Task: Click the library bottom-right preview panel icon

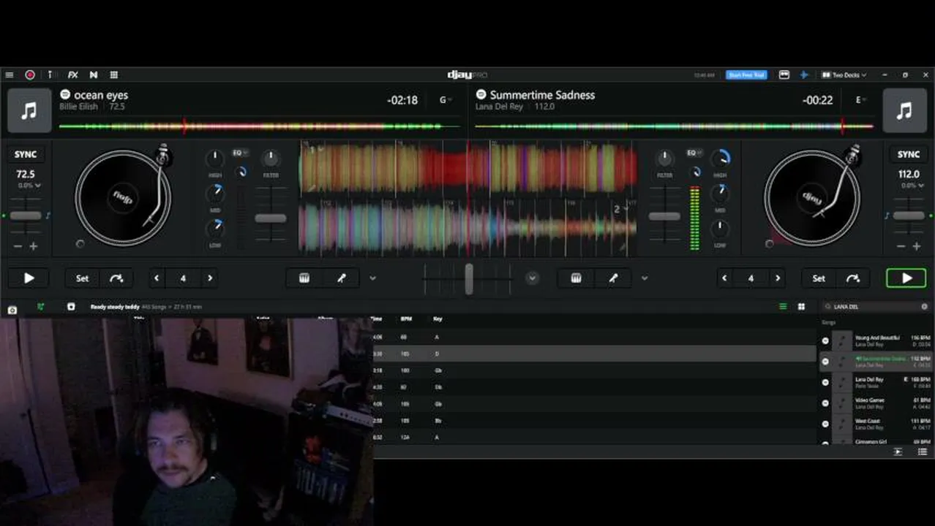Action: pyautogui.click(x=898, y=452)
